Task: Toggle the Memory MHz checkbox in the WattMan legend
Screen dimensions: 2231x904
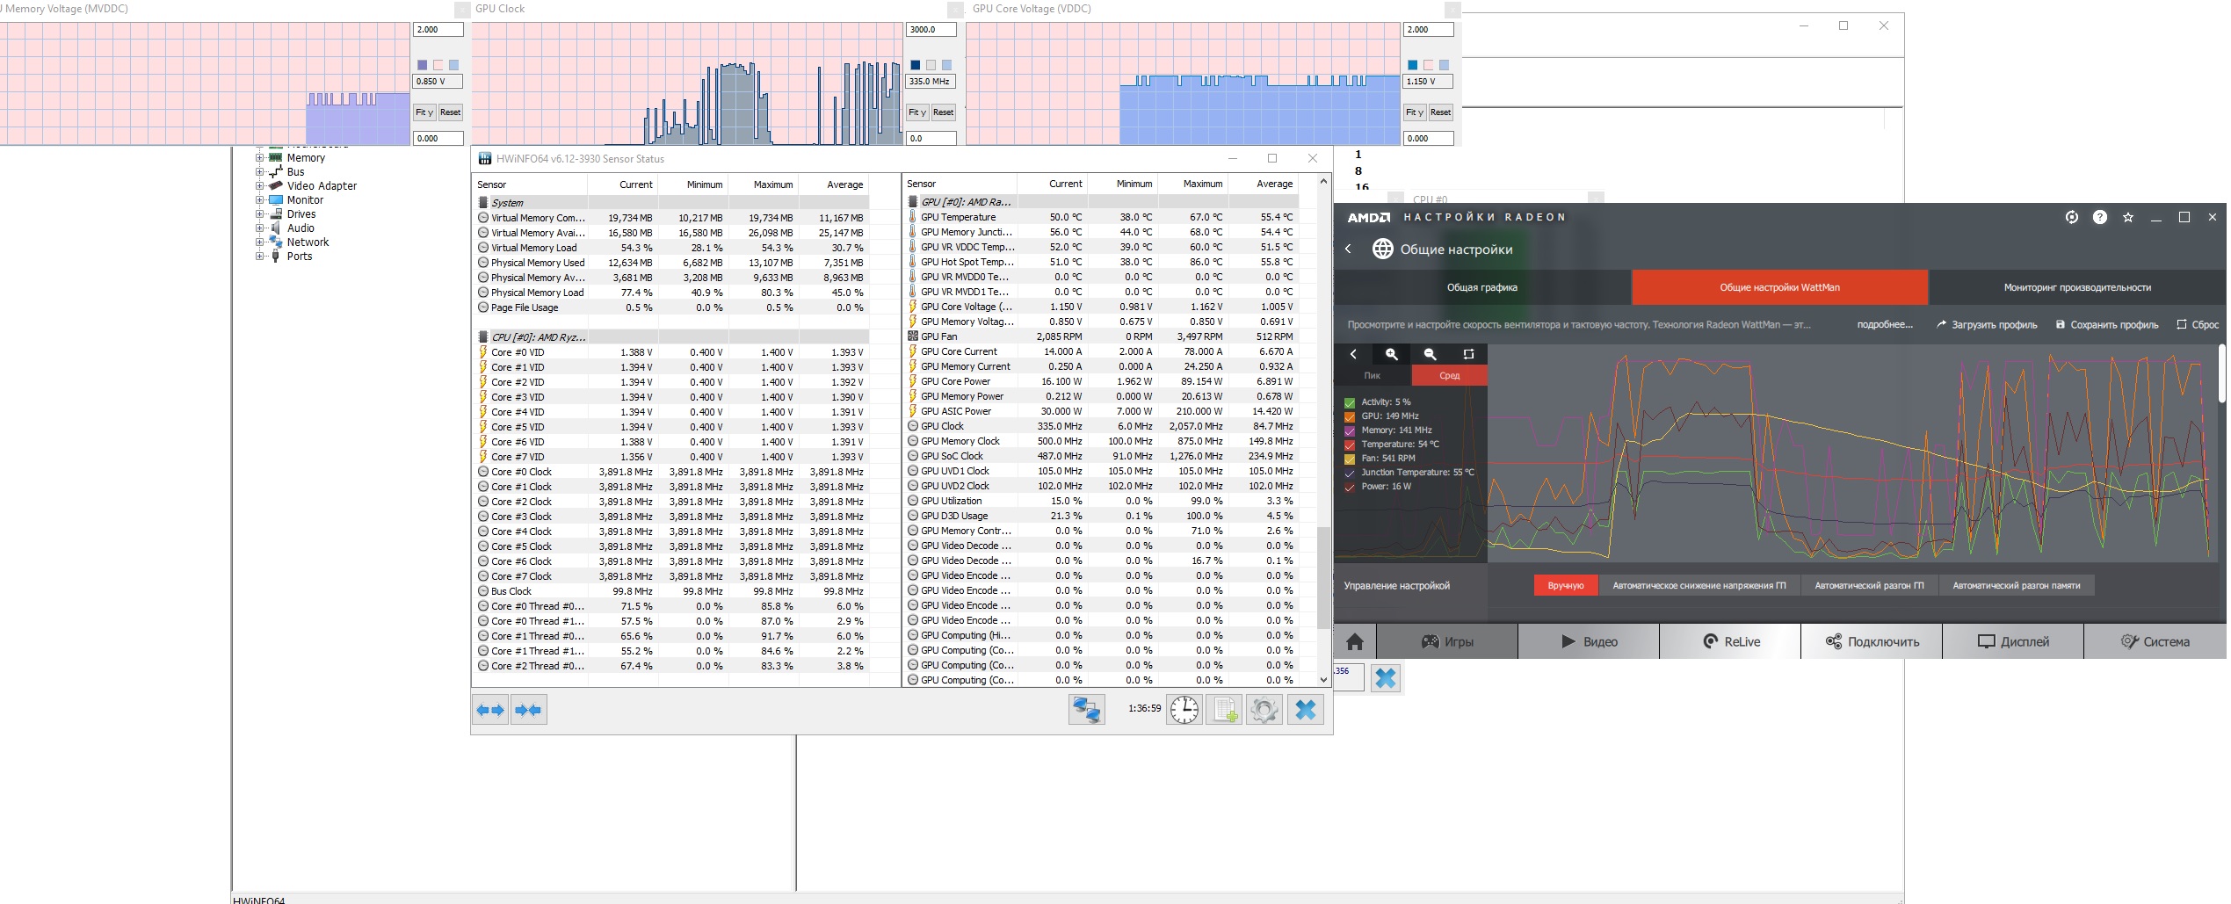Action: [1350, 431]
